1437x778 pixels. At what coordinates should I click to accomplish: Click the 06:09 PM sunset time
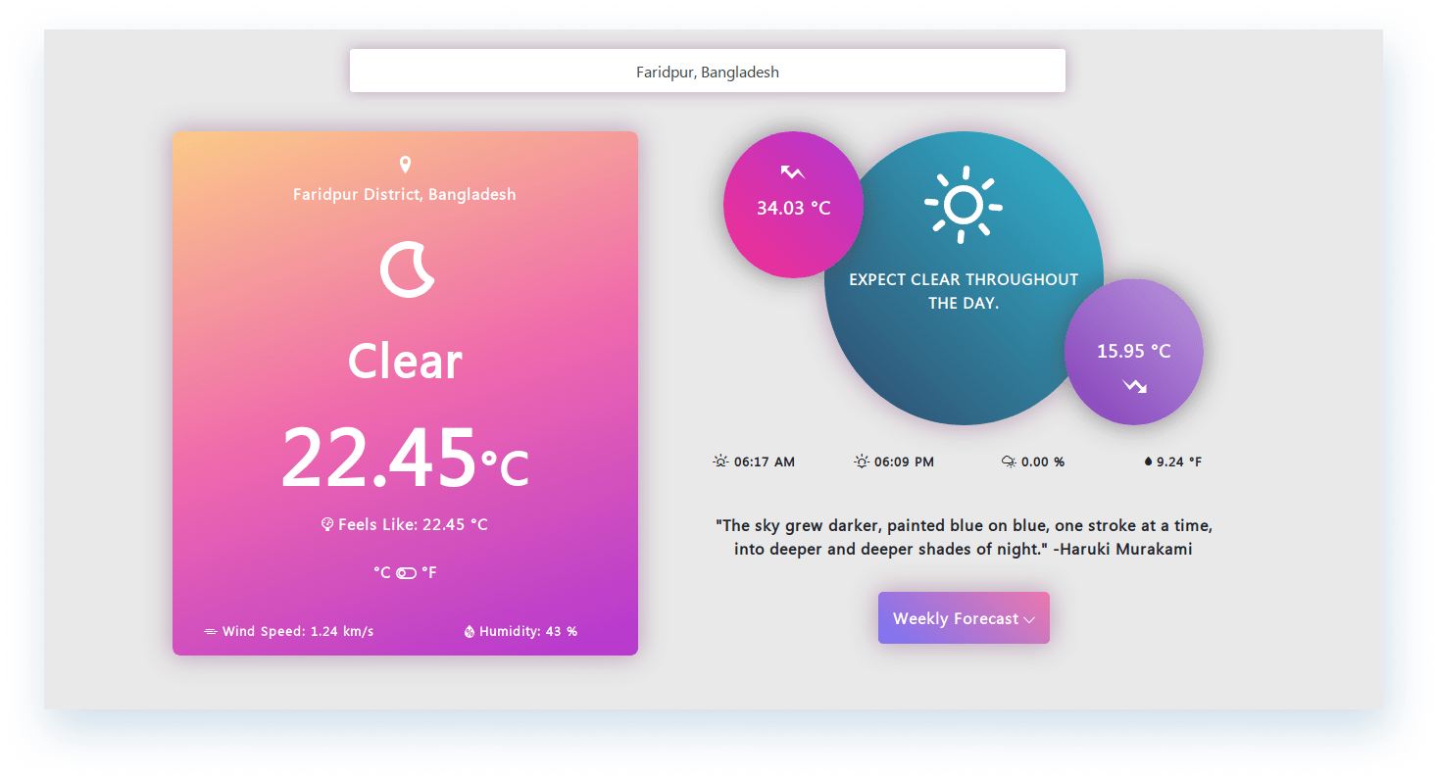(904, 462)
